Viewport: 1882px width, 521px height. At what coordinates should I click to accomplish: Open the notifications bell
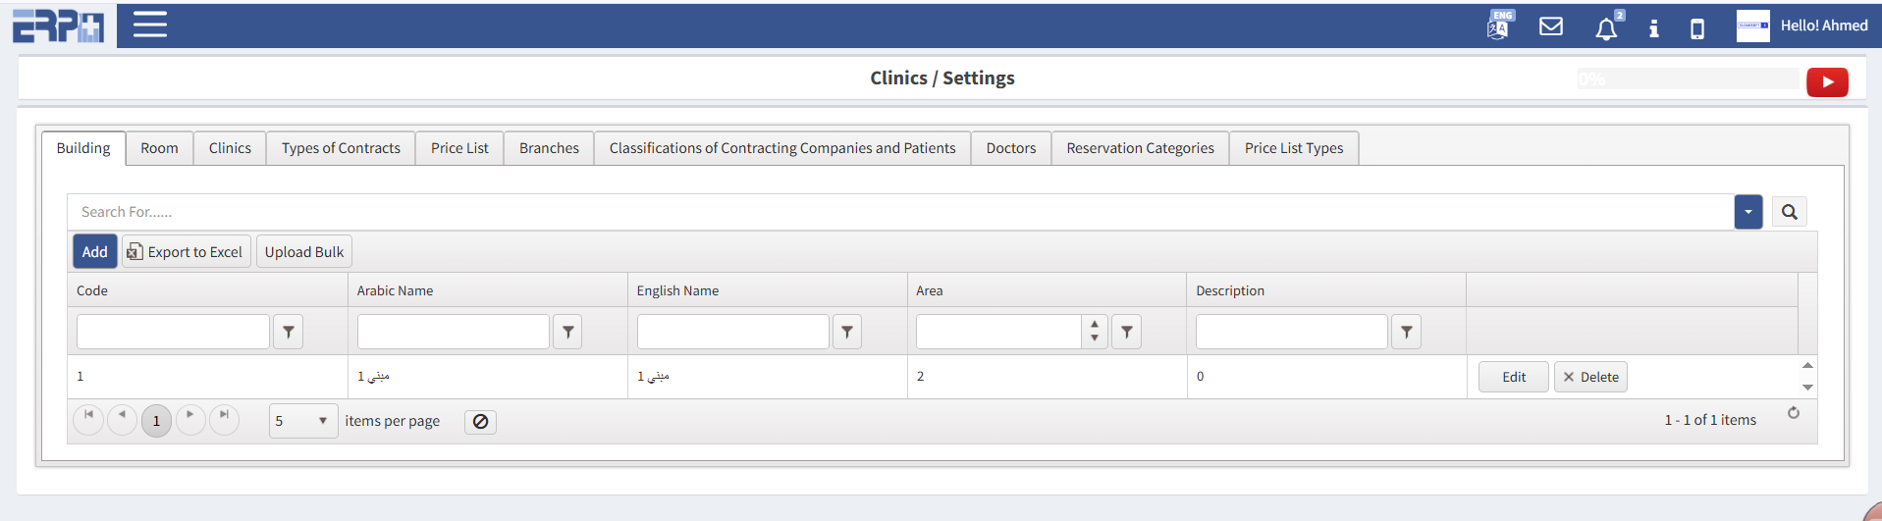(x=1606, y=28)
